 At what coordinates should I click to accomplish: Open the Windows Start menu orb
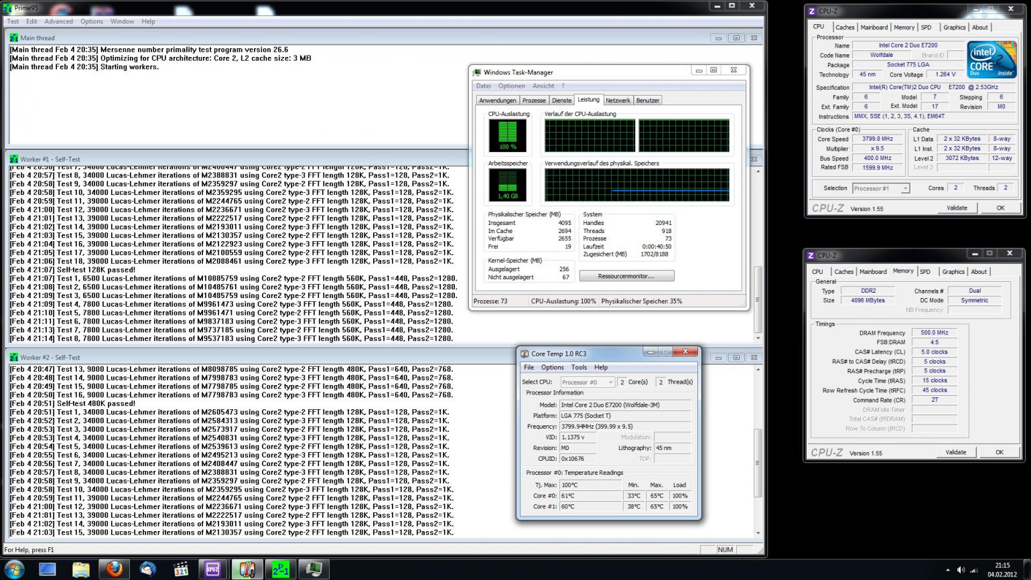[14, 569]
